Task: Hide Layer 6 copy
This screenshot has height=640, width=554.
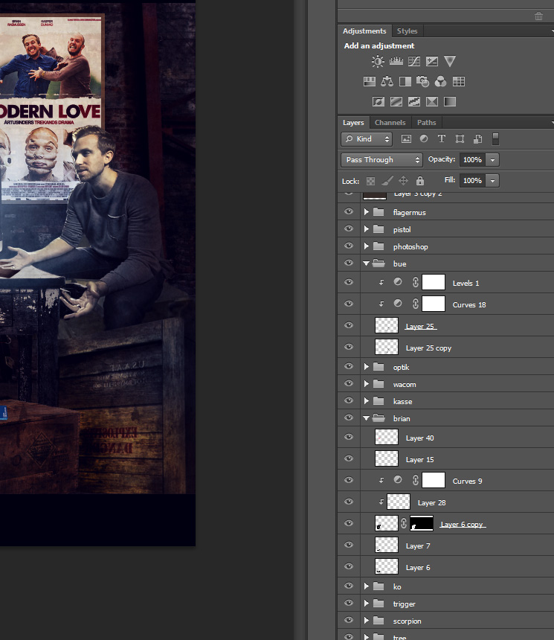Action: click(x=349, y=523)
